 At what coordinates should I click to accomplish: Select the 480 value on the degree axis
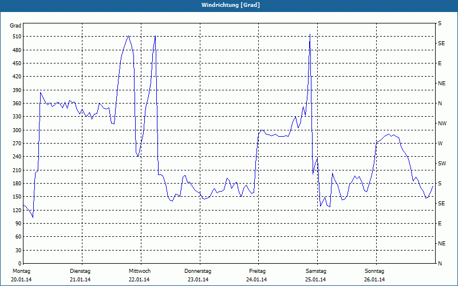click(x=17, y=50)
